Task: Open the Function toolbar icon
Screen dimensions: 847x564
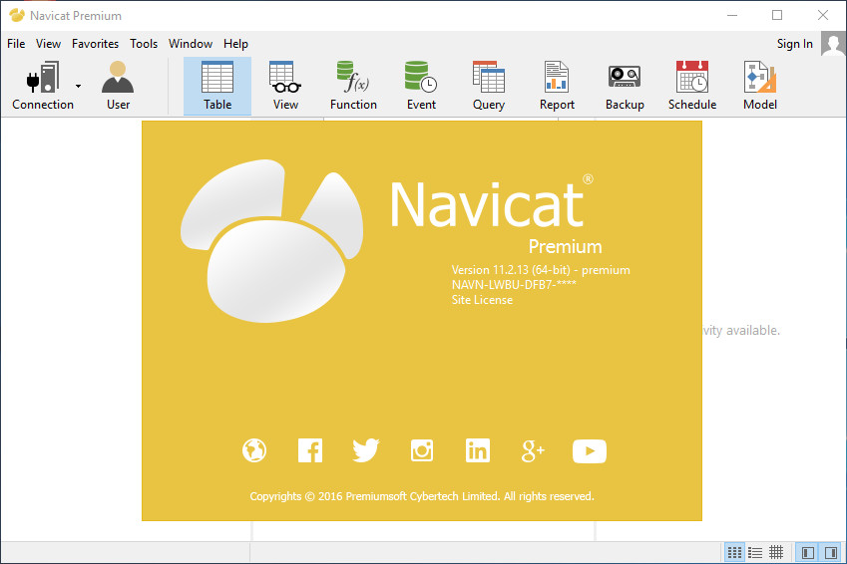Action: click(353, 87)
